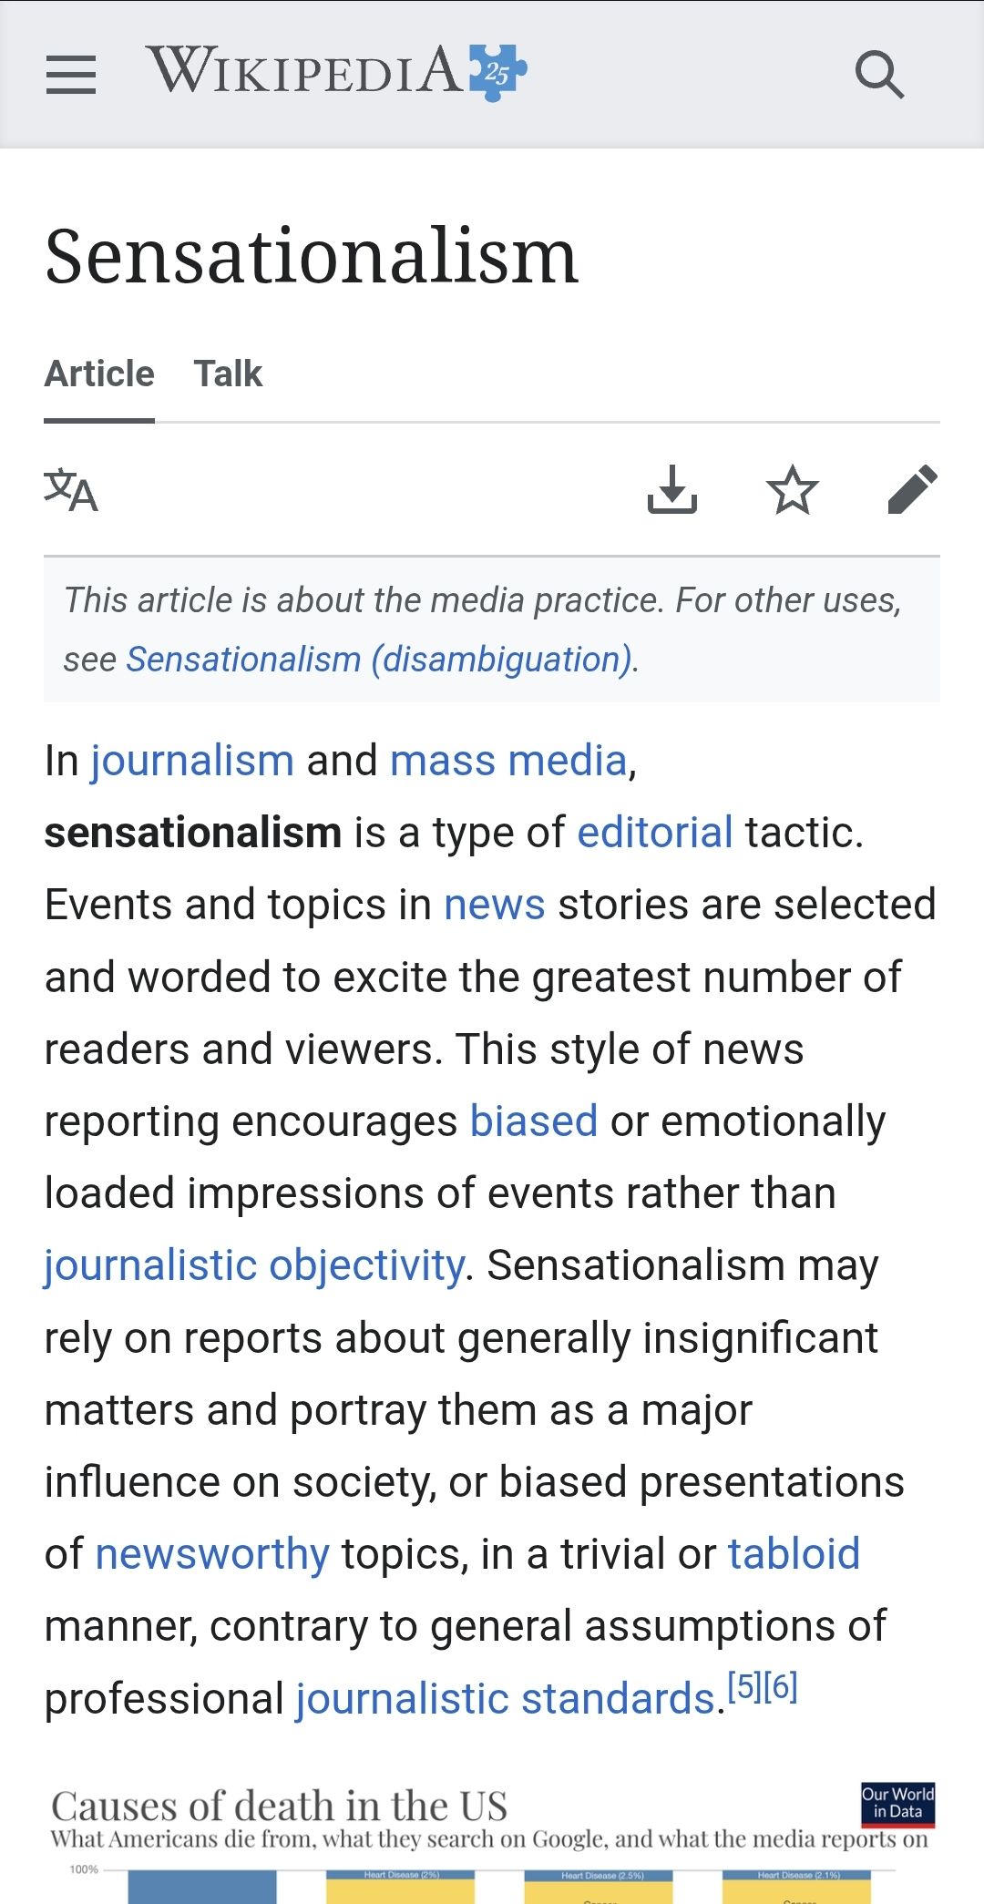984x1904 pixels.
Task: Open the mass media link
Action: pyautogui.click(x=508, y=760)
